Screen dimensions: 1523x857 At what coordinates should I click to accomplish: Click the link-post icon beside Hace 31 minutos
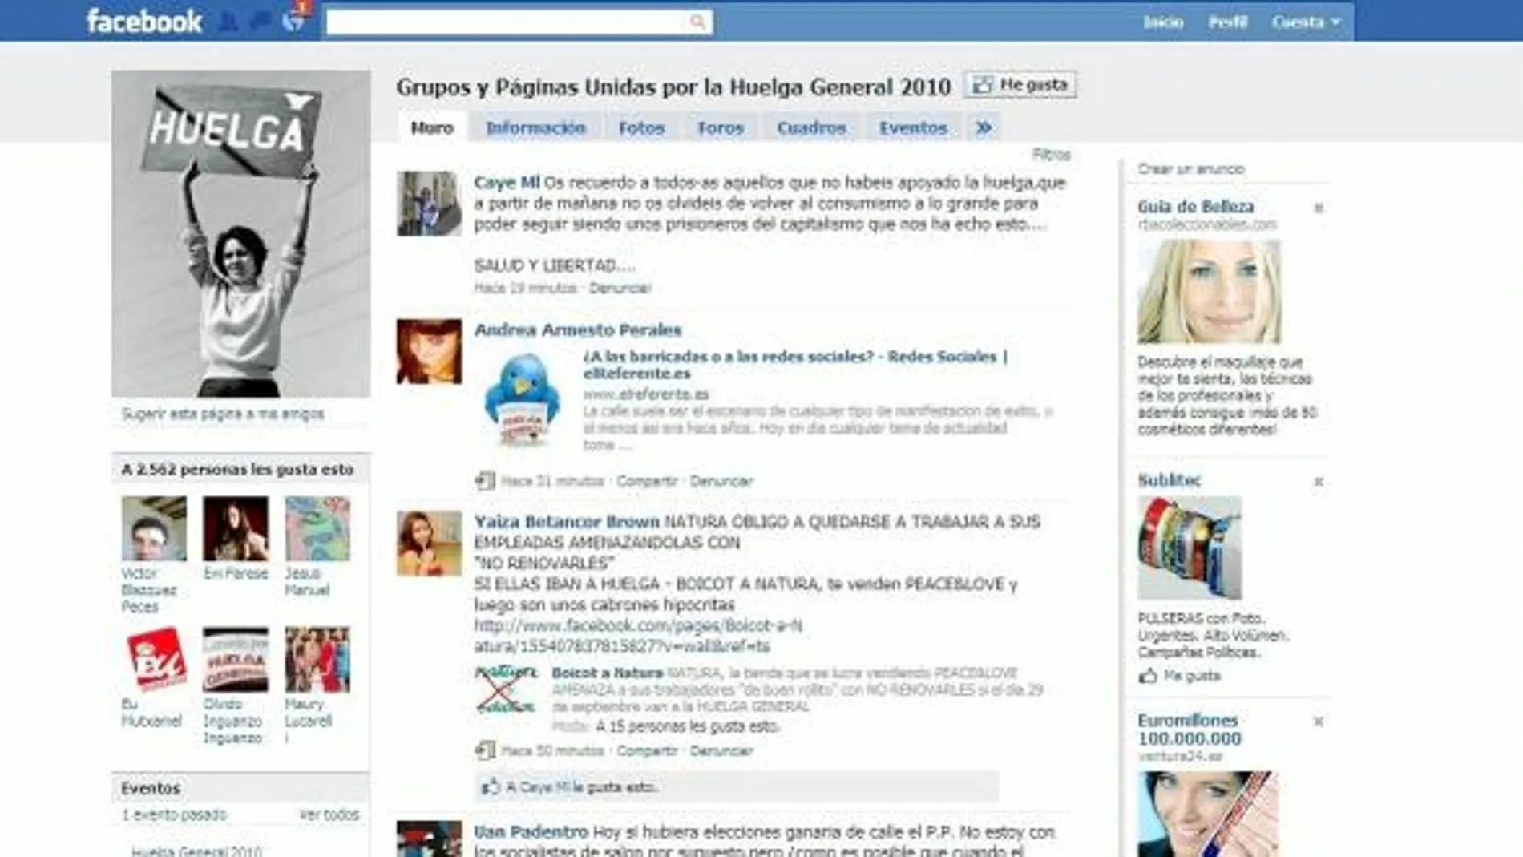click(x=484, y=480)
